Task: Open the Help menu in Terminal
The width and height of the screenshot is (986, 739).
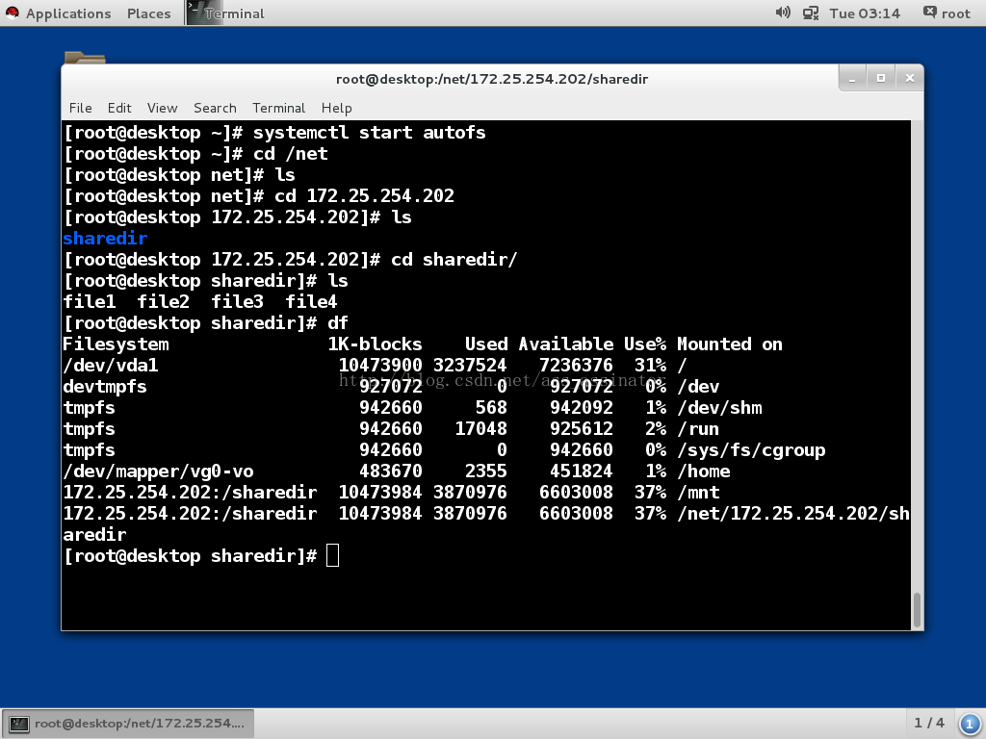Action: pyautogui.click(x=336, y=108)
